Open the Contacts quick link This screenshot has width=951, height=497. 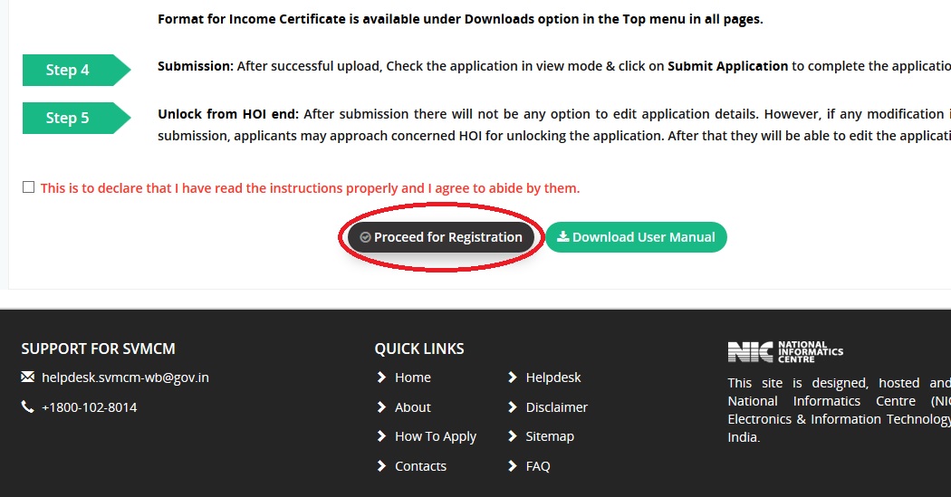click(x=420, y=466)
